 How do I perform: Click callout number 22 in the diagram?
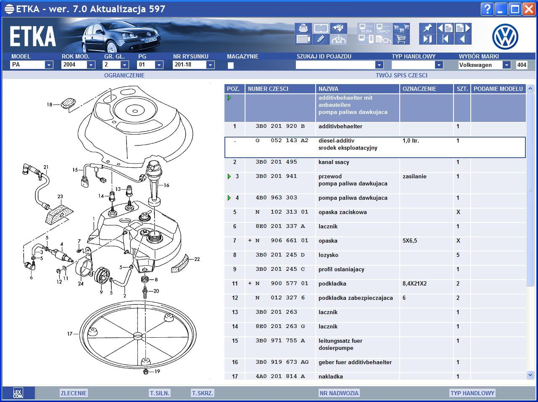point(197,259)
